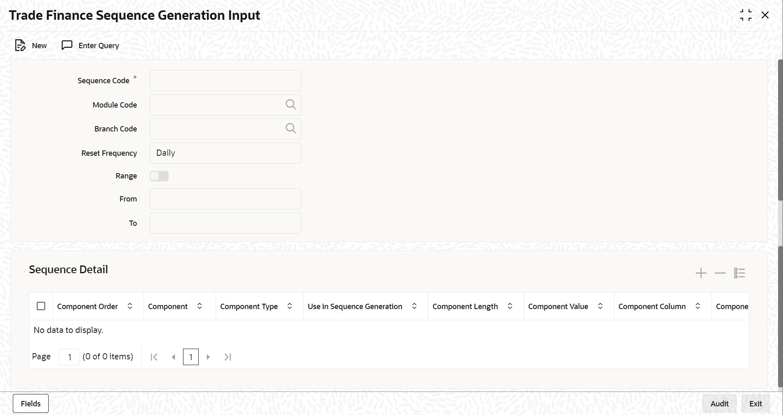This screenshot has height=415, width=783.
Task: Go to first page of table
Action: point(154,357)
